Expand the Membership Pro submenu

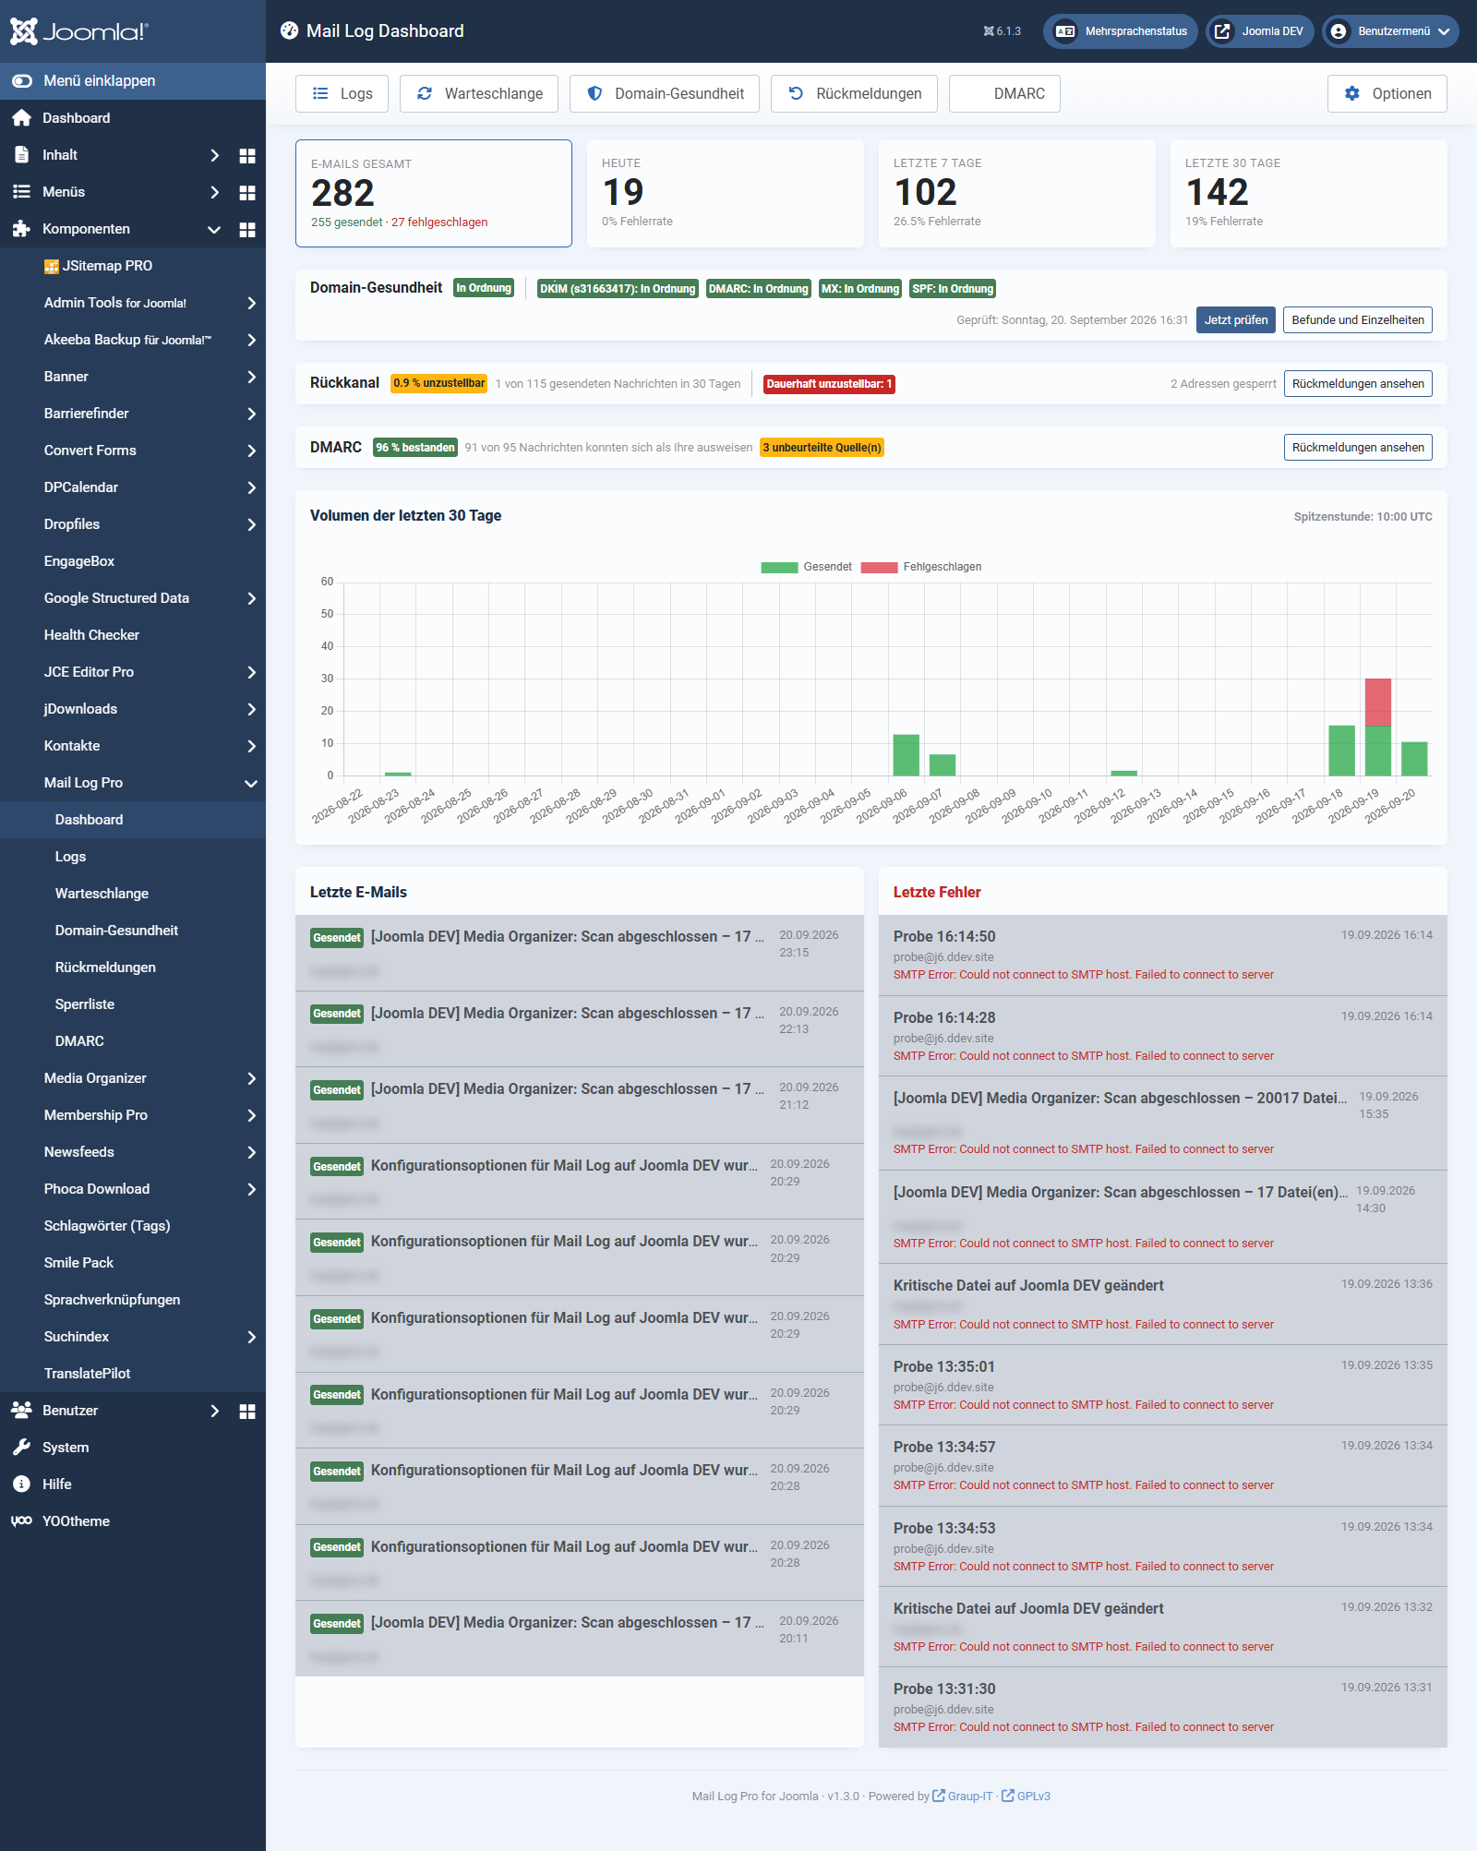pyautogui.click(x=251, y=1115)
